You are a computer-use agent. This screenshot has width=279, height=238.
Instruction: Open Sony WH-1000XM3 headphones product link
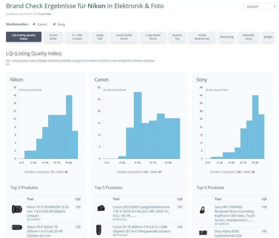click(235, 213)
